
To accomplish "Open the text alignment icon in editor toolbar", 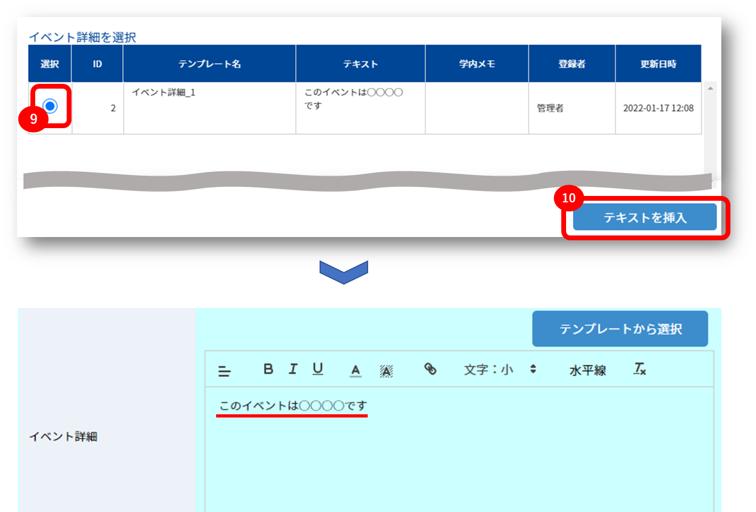I will pos(225,371).
